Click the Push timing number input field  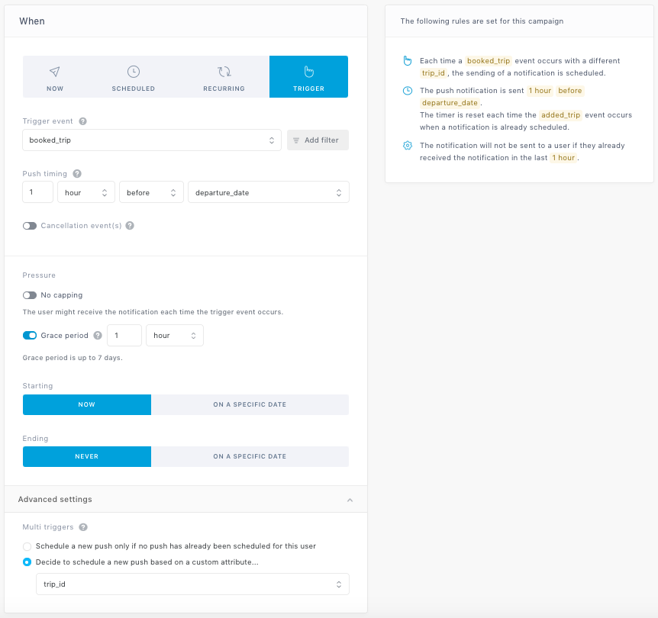[x=37, y=192]
